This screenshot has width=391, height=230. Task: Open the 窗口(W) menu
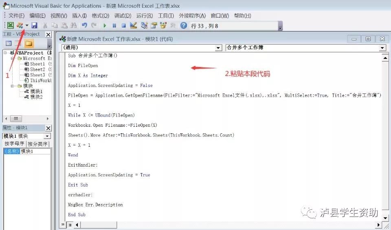click(x=220, y=16)
